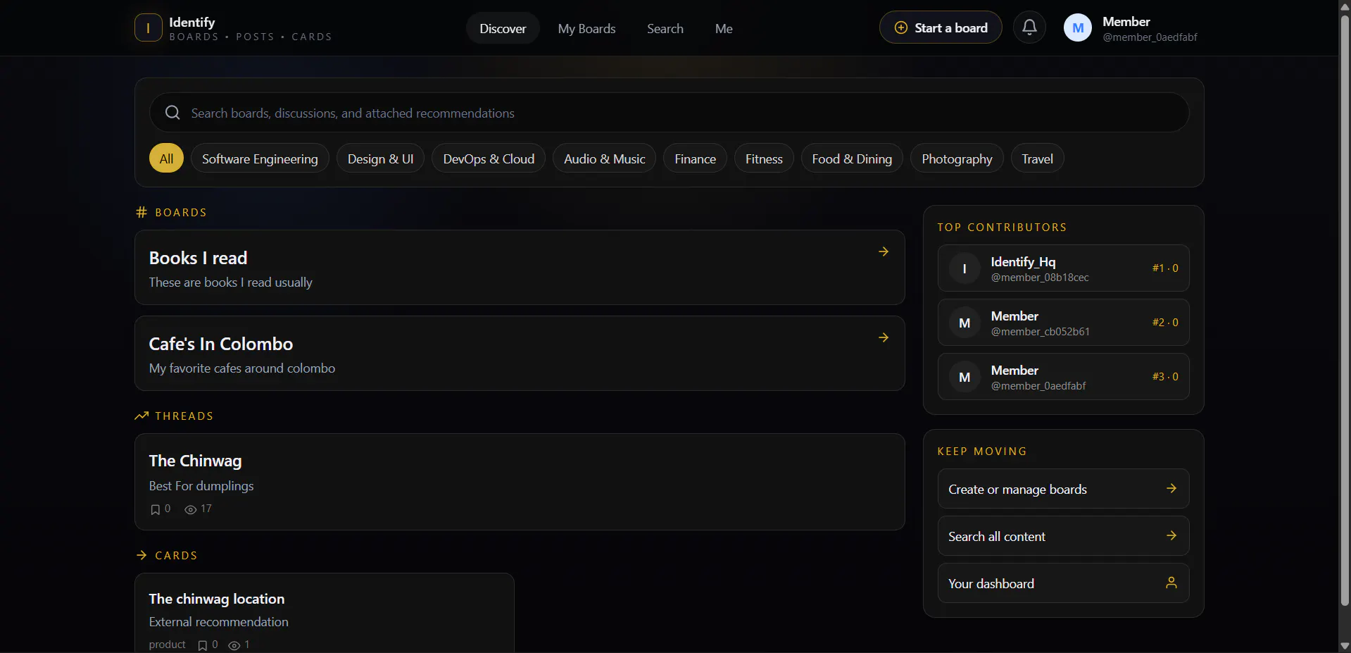Go to My Boards
This screenshot has height=653, width=1351.
(586, 28)
